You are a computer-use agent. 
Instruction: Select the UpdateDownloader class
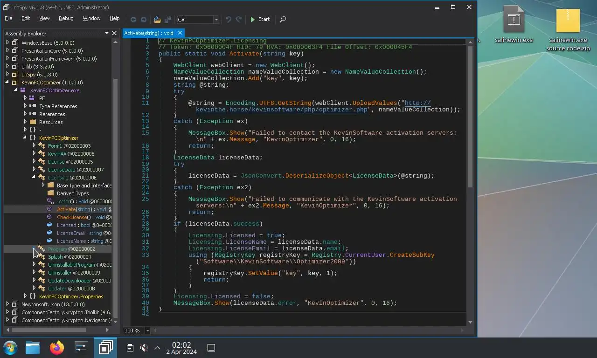[79, 280]
